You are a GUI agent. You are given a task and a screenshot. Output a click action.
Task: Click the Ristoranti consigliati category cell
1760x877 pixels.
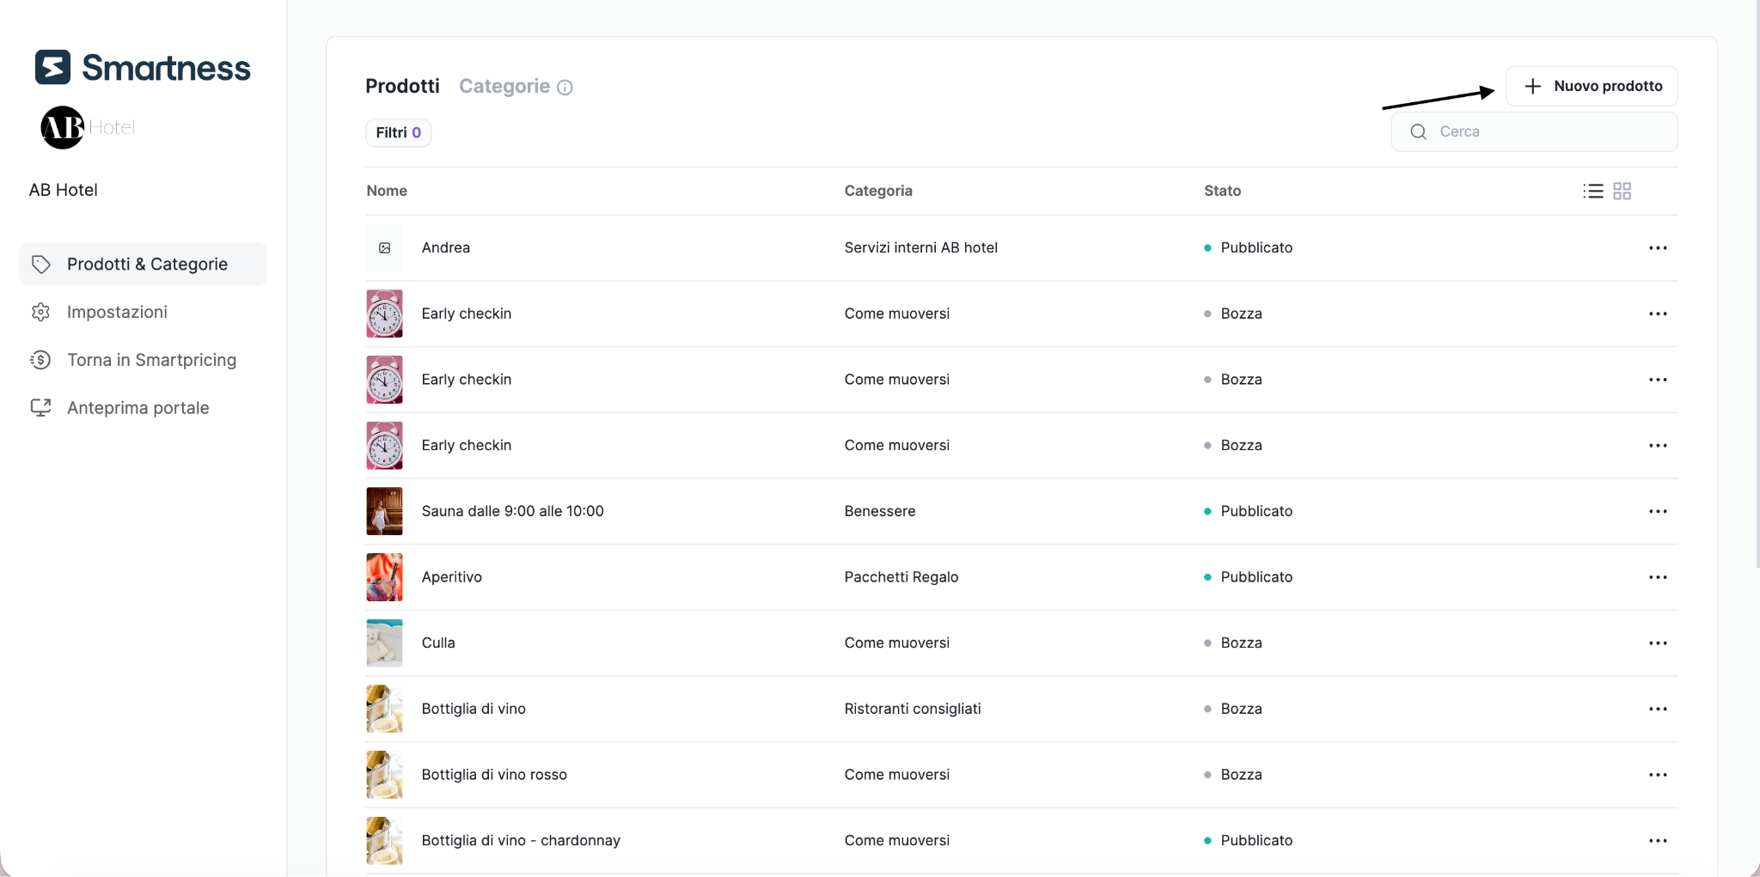coord(912,709)
